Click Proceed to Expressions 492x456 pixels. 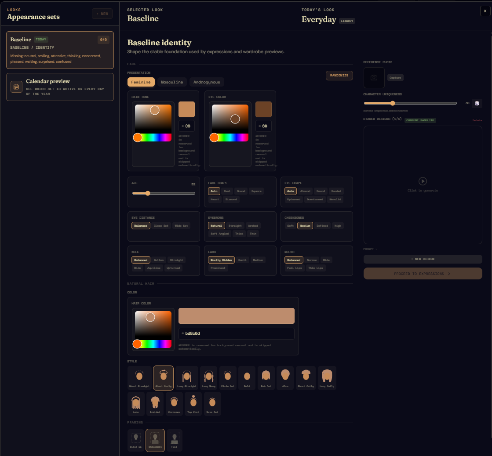[x=423, y=274]
